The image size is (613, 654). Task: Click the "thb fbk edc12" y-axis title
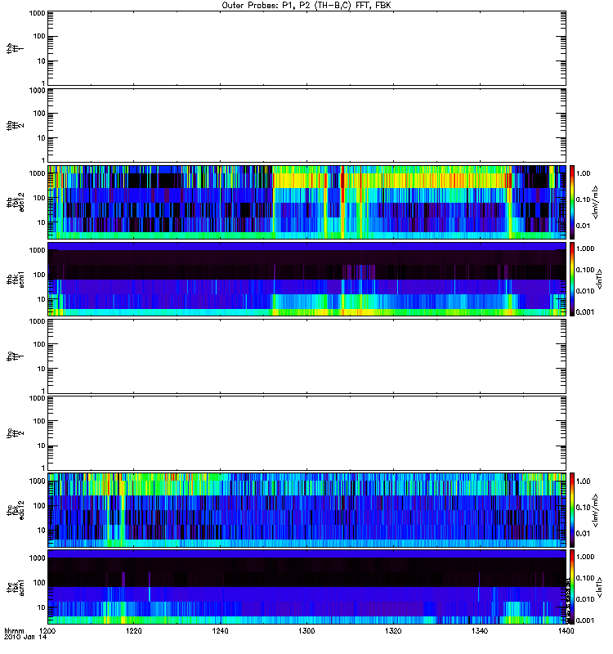coord(16,202)
